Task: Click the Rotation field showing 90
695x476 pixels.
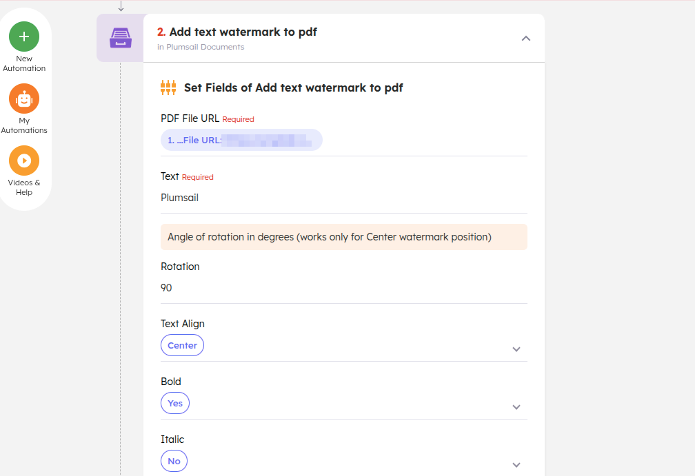Action: click(x=343, y=287)
